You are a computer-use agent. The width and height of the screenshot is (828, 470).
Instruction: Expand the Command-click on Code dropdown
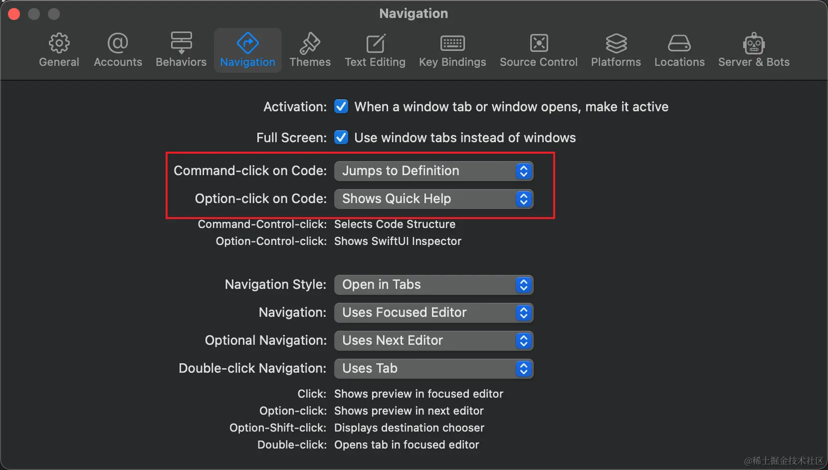tap(433, 171)
